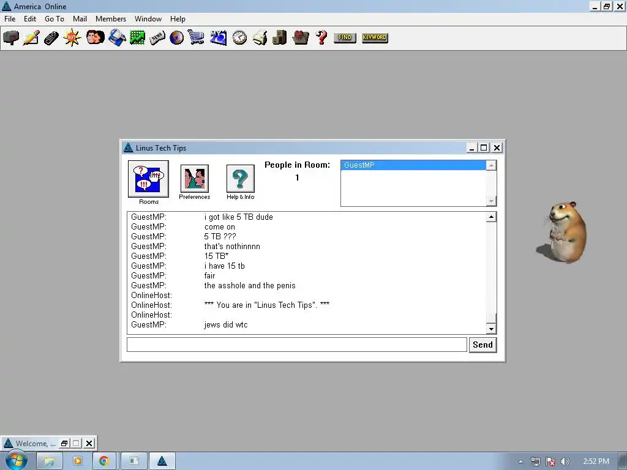Click the KEYWORD toolbar button
627x470 pixels.
click(375, 37)
